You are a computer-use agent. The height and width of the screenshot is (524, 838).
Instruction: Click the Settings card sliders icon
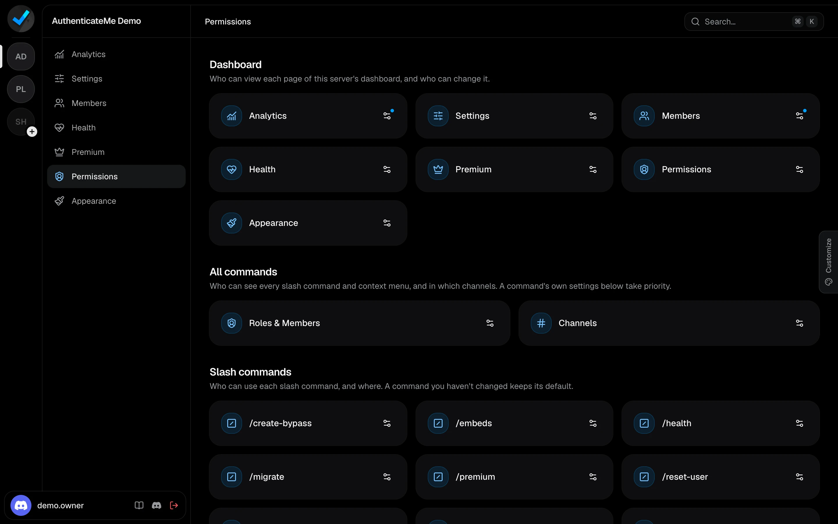pyautogui.click(x=438, y=116)
